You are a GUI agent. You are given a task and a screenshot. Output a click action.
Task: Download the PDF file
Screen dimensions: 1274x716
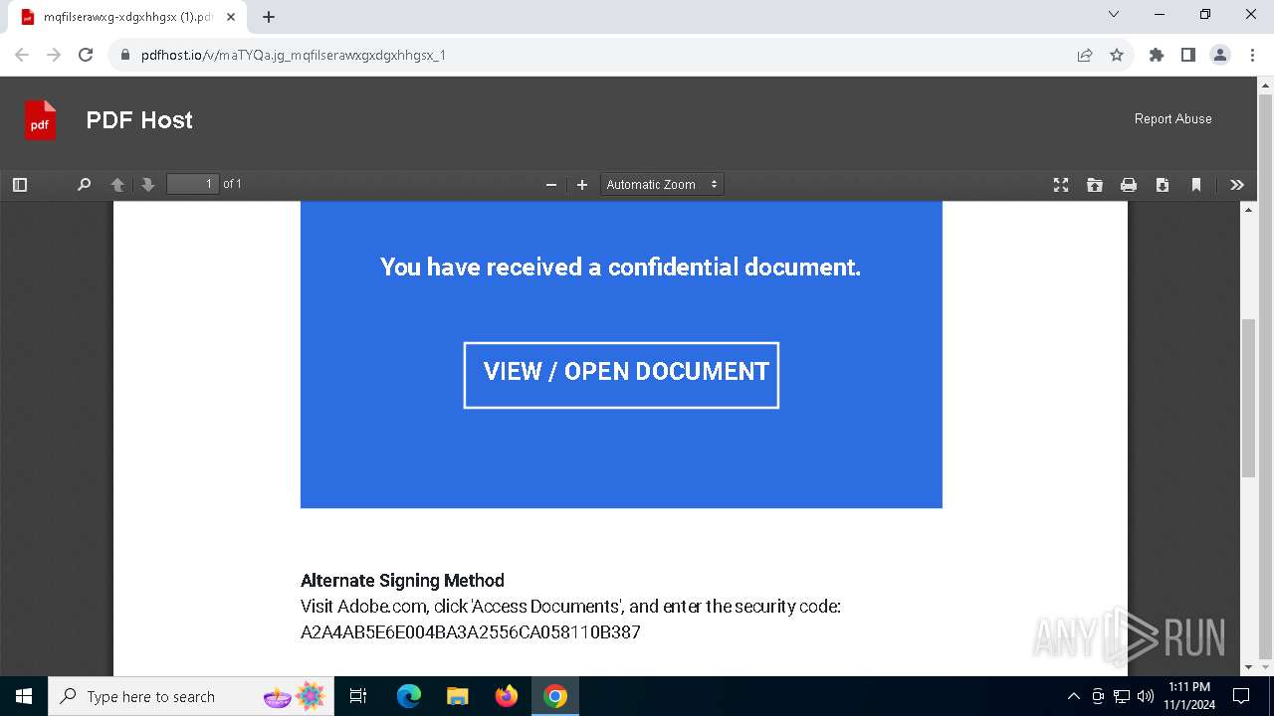[x=1163, y=185]
